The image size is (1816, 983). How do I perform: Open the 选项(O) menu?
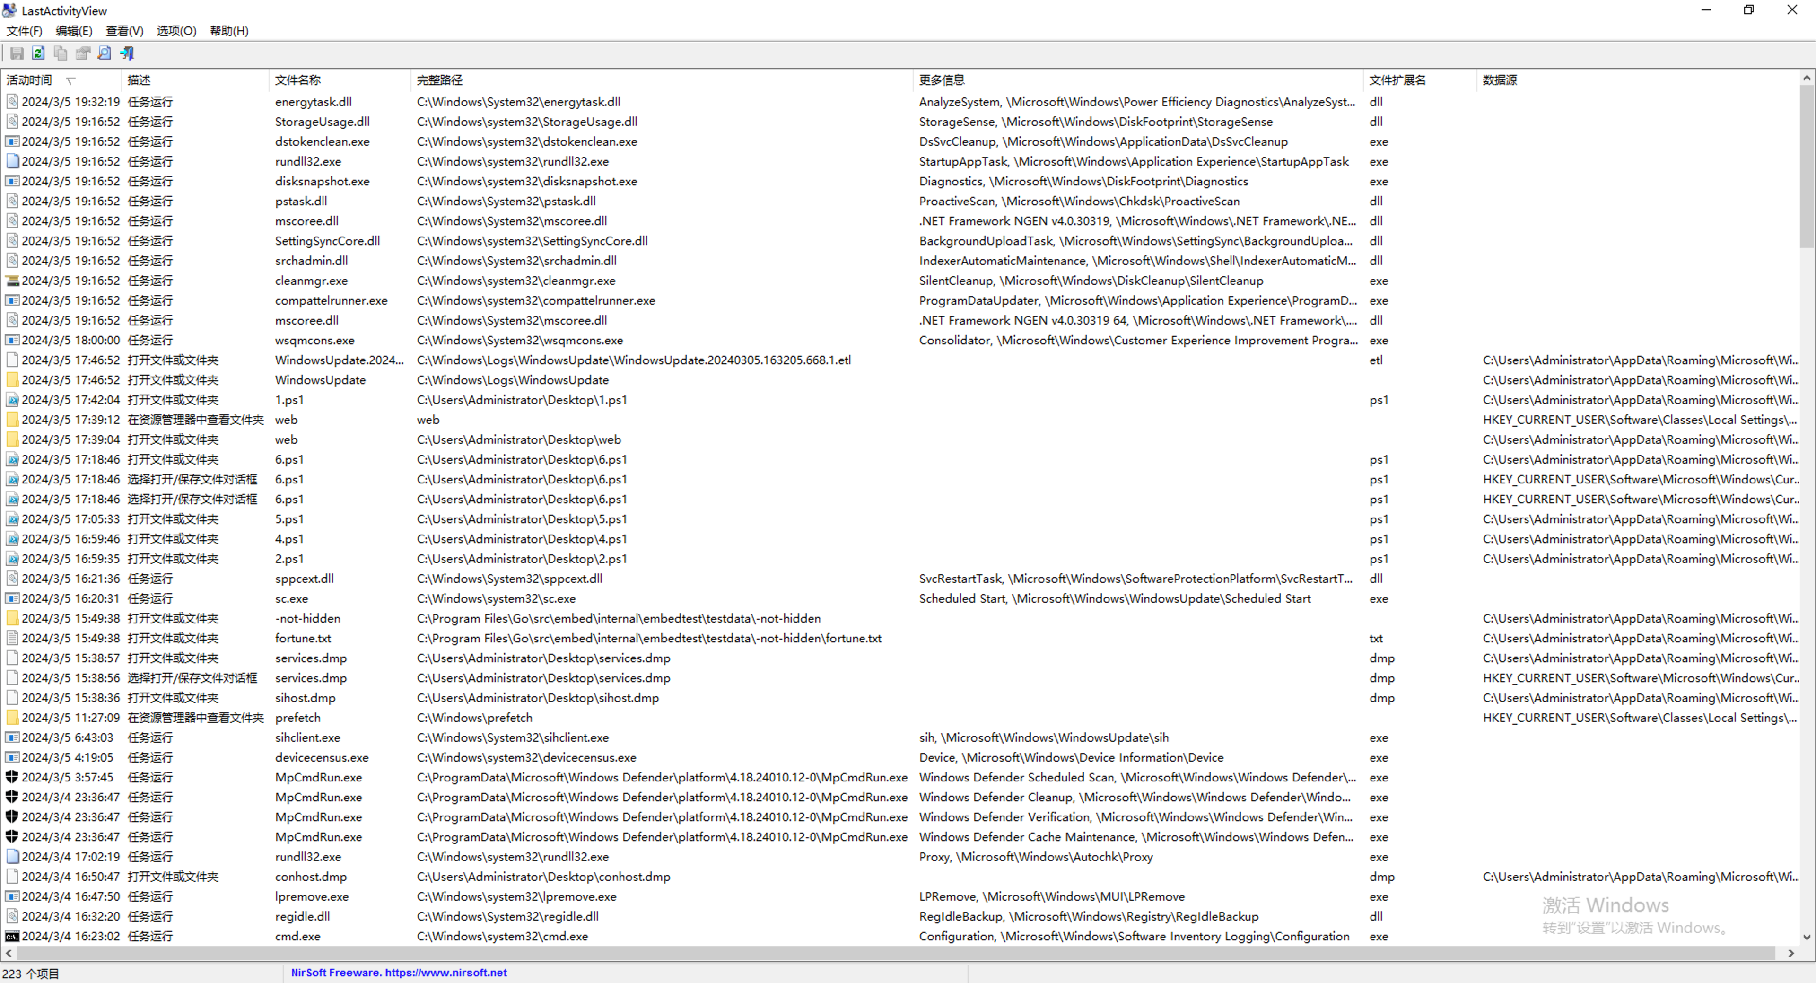pos(176,31)
